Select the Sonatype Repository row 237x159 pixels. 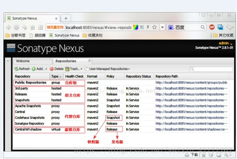click(x=121, y=123)
